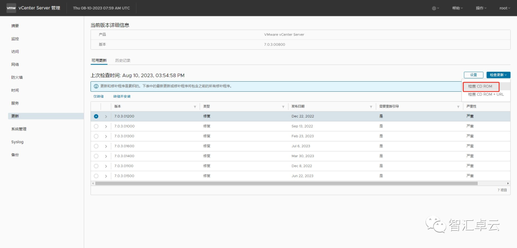Select radio button for version 7.0.3.01400
The width and height of the screenshot is (517, 248).
[x=96, y=156]
